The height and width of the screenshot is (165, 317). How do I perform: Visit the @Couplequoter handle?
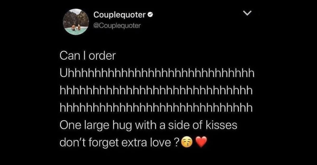coord(117,26)
